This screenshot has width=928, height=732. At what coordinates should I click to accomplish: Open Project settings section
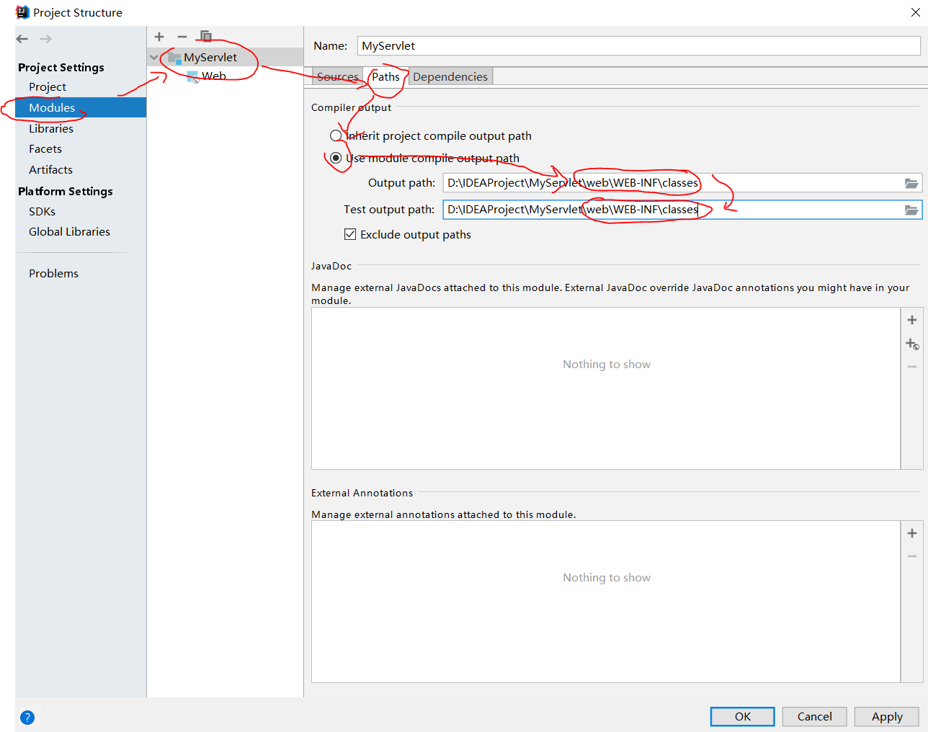48,87
